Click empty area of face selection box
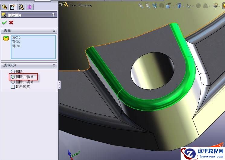This screenshot has height=160, width=225. [x=33, y=53]
